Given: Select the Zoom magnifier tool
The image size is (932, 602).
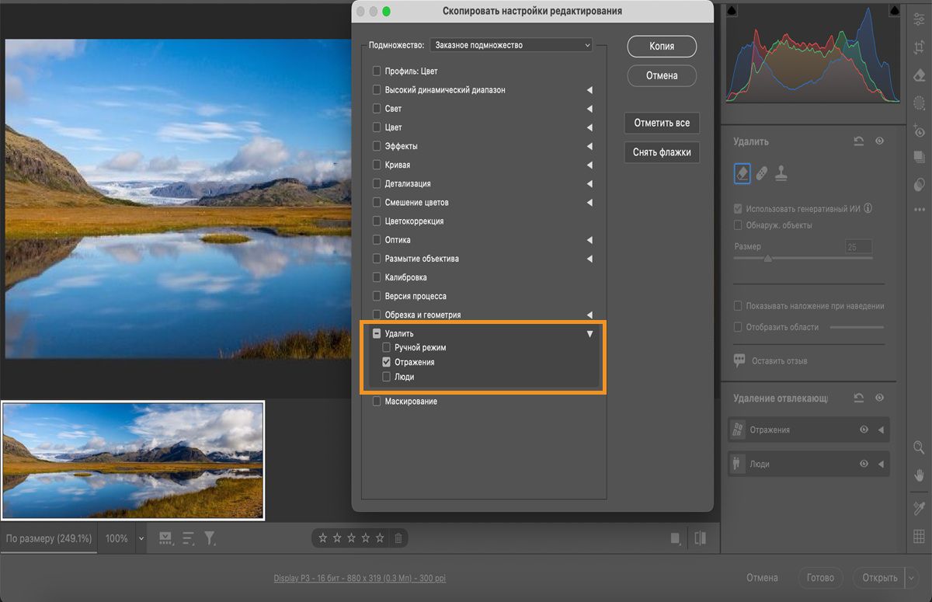Looking at the screenshot, I should click(919, 447).
